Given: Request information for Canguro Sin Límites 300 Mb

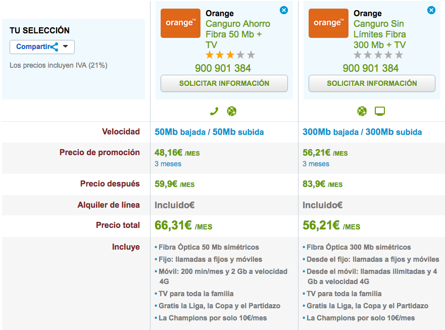Looking at the screenshot, I should pos(372,83).
